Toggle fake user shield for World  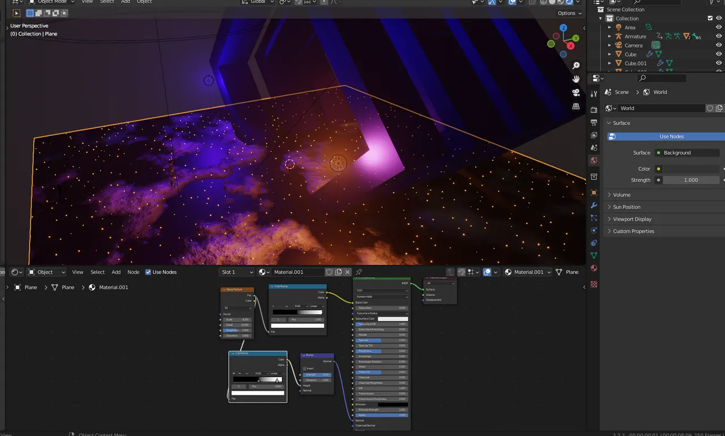click(x=710, y=108)
